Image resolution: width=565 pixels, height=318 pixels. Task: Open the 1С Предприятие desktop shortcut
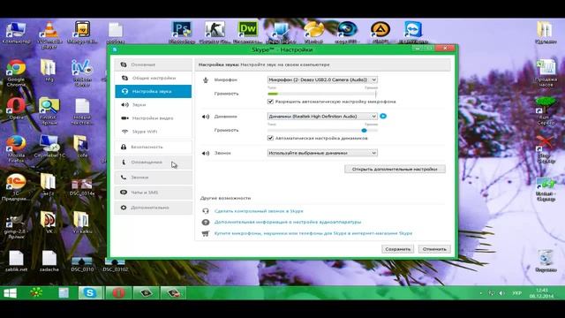point(16,186)
